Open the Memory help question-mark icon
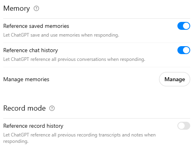Viewport: 193px width, 150px height. (36, 8)
